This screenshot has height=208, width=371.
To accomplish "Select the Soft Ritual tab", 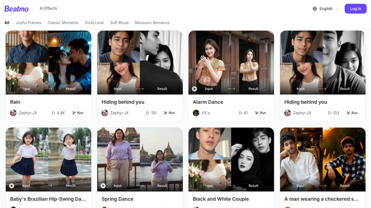I will 119,23.
